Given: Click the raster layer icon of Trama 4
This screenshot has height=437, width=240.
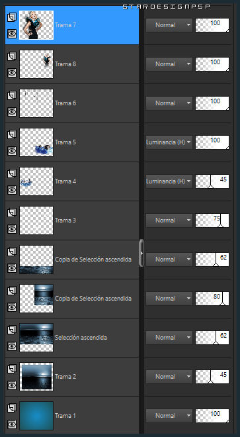Looking at the screenshot, I should click(12, 173).
